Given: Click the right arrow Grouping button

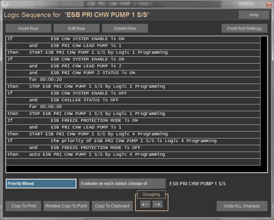Looking at the screenshot, I should 157,204.
